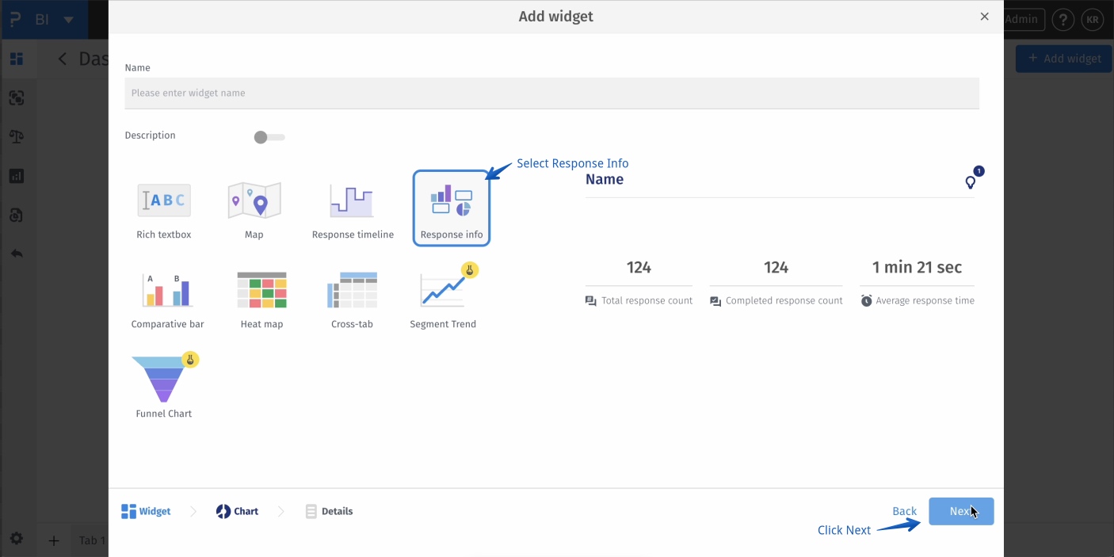Enable the Description toggle switch

pyautogui.click(x=269, y=137)
